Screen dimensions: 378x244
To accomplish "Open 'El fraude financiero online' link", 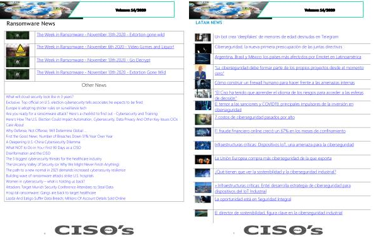I will coord(280,131).
